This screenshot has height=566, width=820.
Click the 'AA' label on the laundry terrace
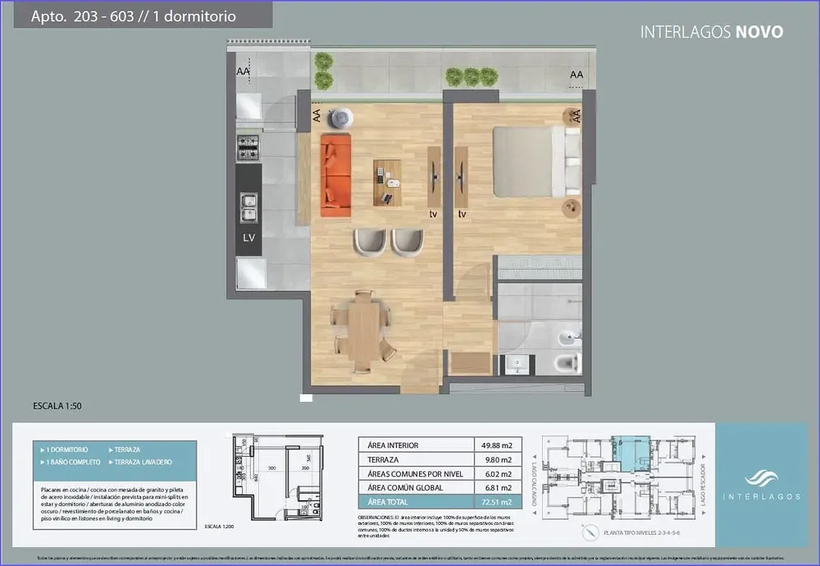[243, 71]
